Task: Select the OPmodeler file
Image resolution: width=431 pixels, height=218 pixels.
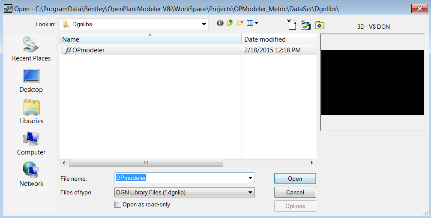Action: click(188, 50)
